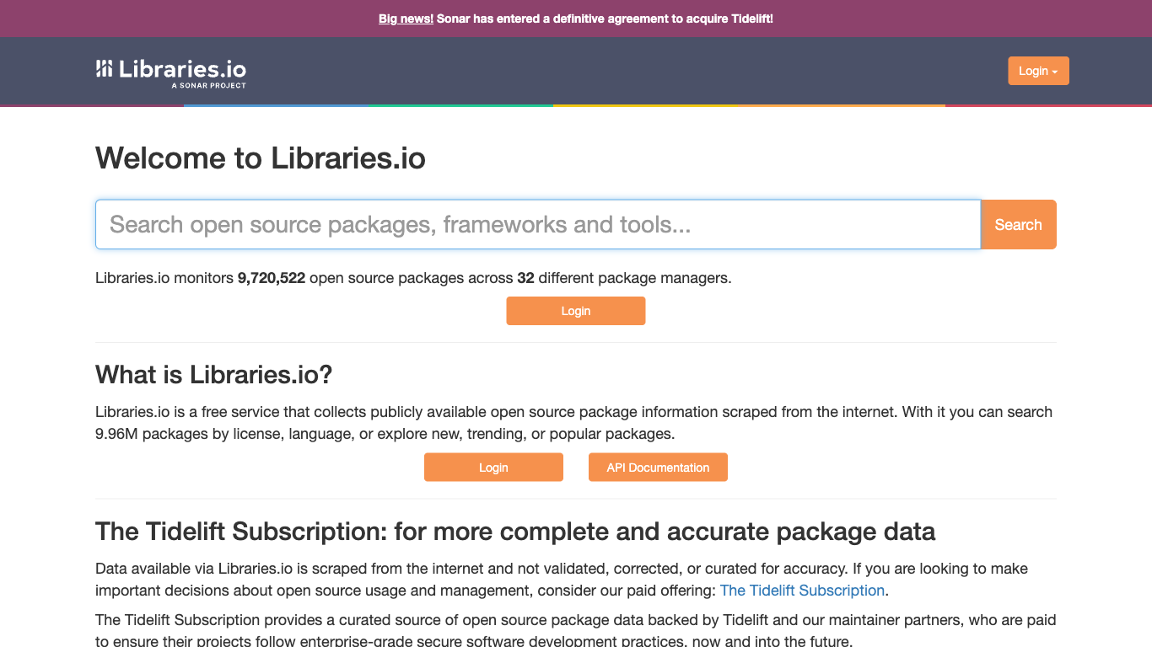Screen dimensions: 1152x647
Task: Open the 'Big news!' announcement link
Action: (x=406, y=19)
